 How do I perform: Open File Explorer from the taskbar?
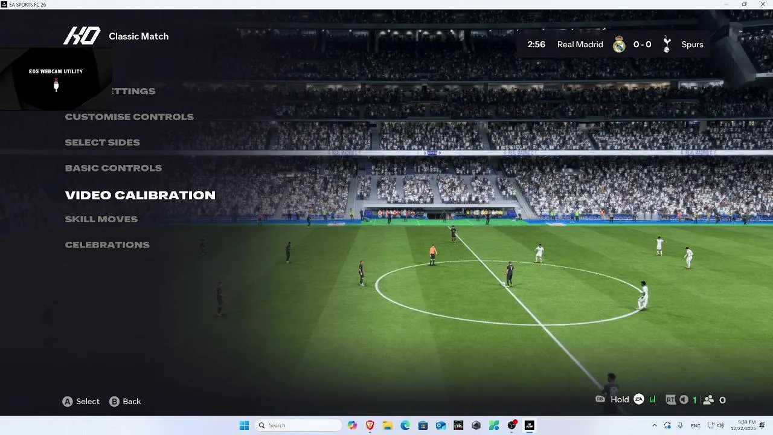coord(388,425)
